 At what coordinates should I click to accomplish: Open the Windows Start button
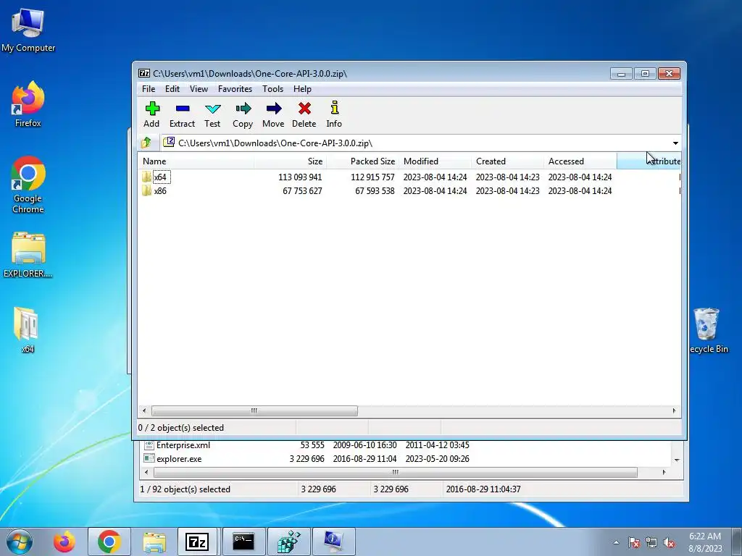[x=20, y=542]
